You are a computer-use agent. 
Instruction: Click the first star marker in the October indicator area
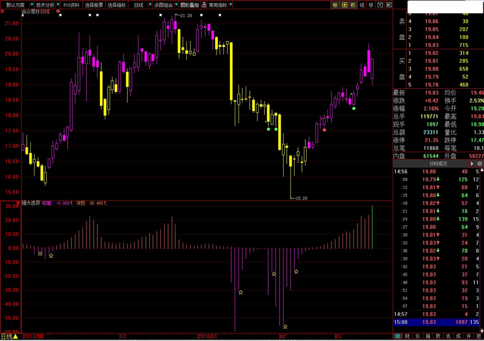tap(40, 253)
